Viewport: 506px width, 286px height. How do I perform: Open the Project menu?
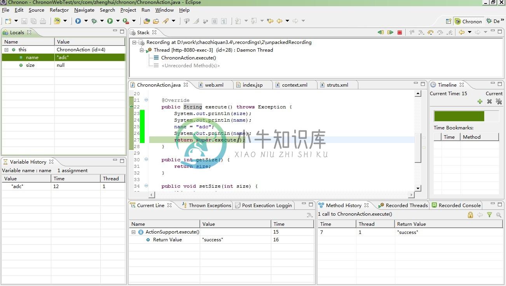(x=128, y=10)
